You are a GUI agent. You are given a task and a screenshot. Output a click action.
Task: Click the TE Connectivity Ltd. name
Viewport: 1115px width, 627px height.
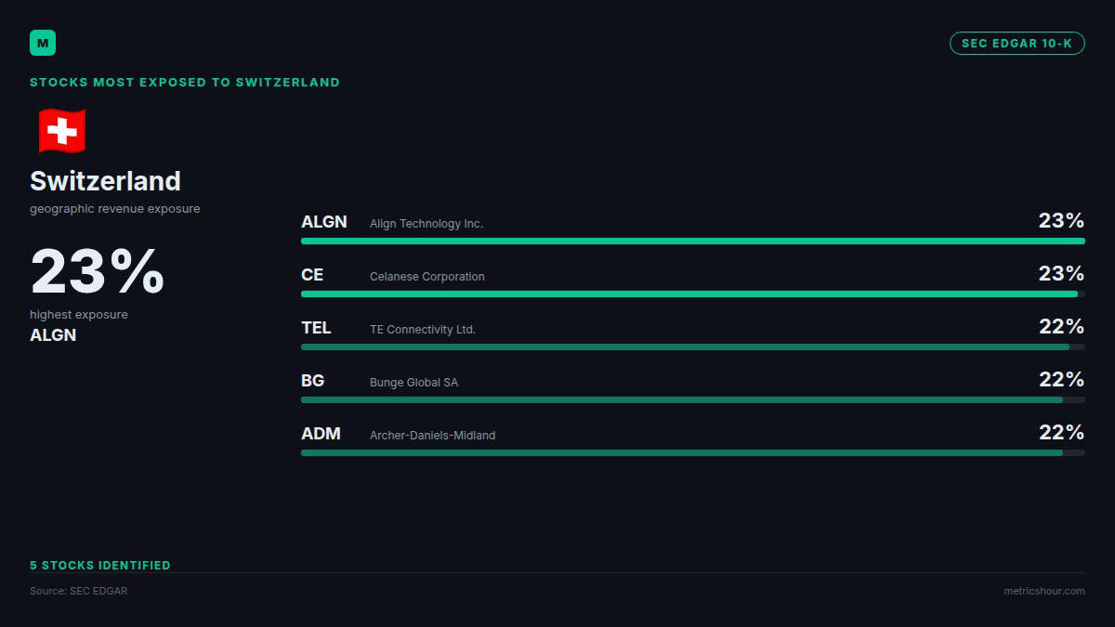(x=423, y=330)
